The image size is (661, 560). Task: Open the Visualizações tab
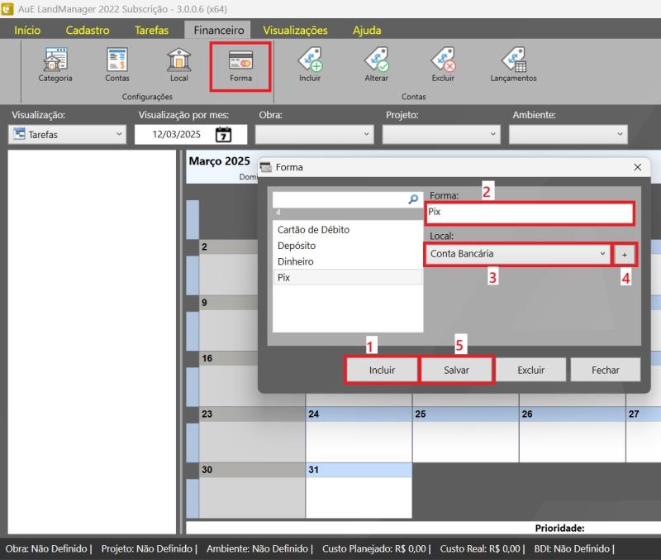[295, 31]
